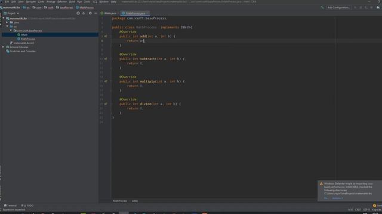
Task: Click the Stop icon in toolbar
Action: click(371, 8)
